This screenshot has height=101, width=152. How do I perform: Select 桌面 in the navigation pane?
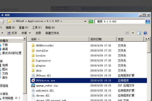(5, 49)
